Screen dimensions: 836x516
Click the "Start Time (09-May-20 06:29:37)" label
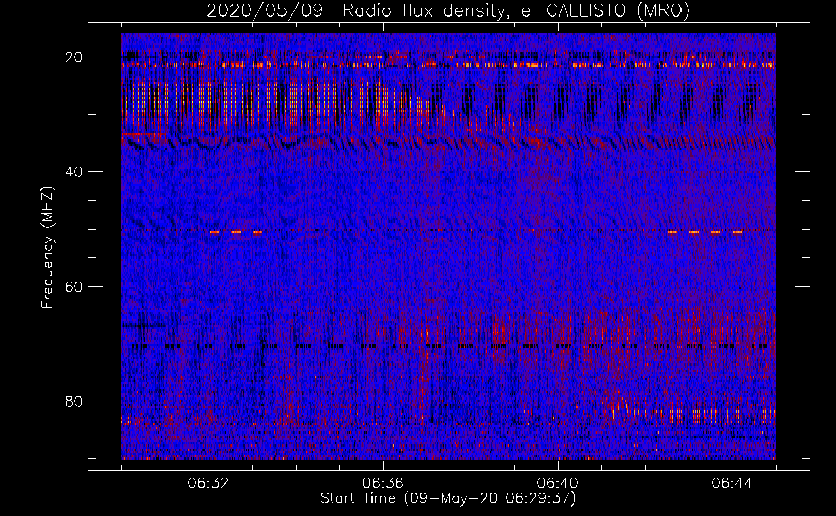[x=448, y=498]
